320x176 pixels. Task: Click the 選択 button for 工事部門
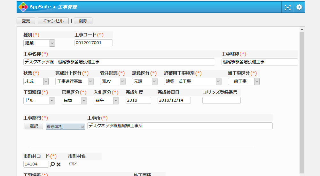(x=34, y=126)
